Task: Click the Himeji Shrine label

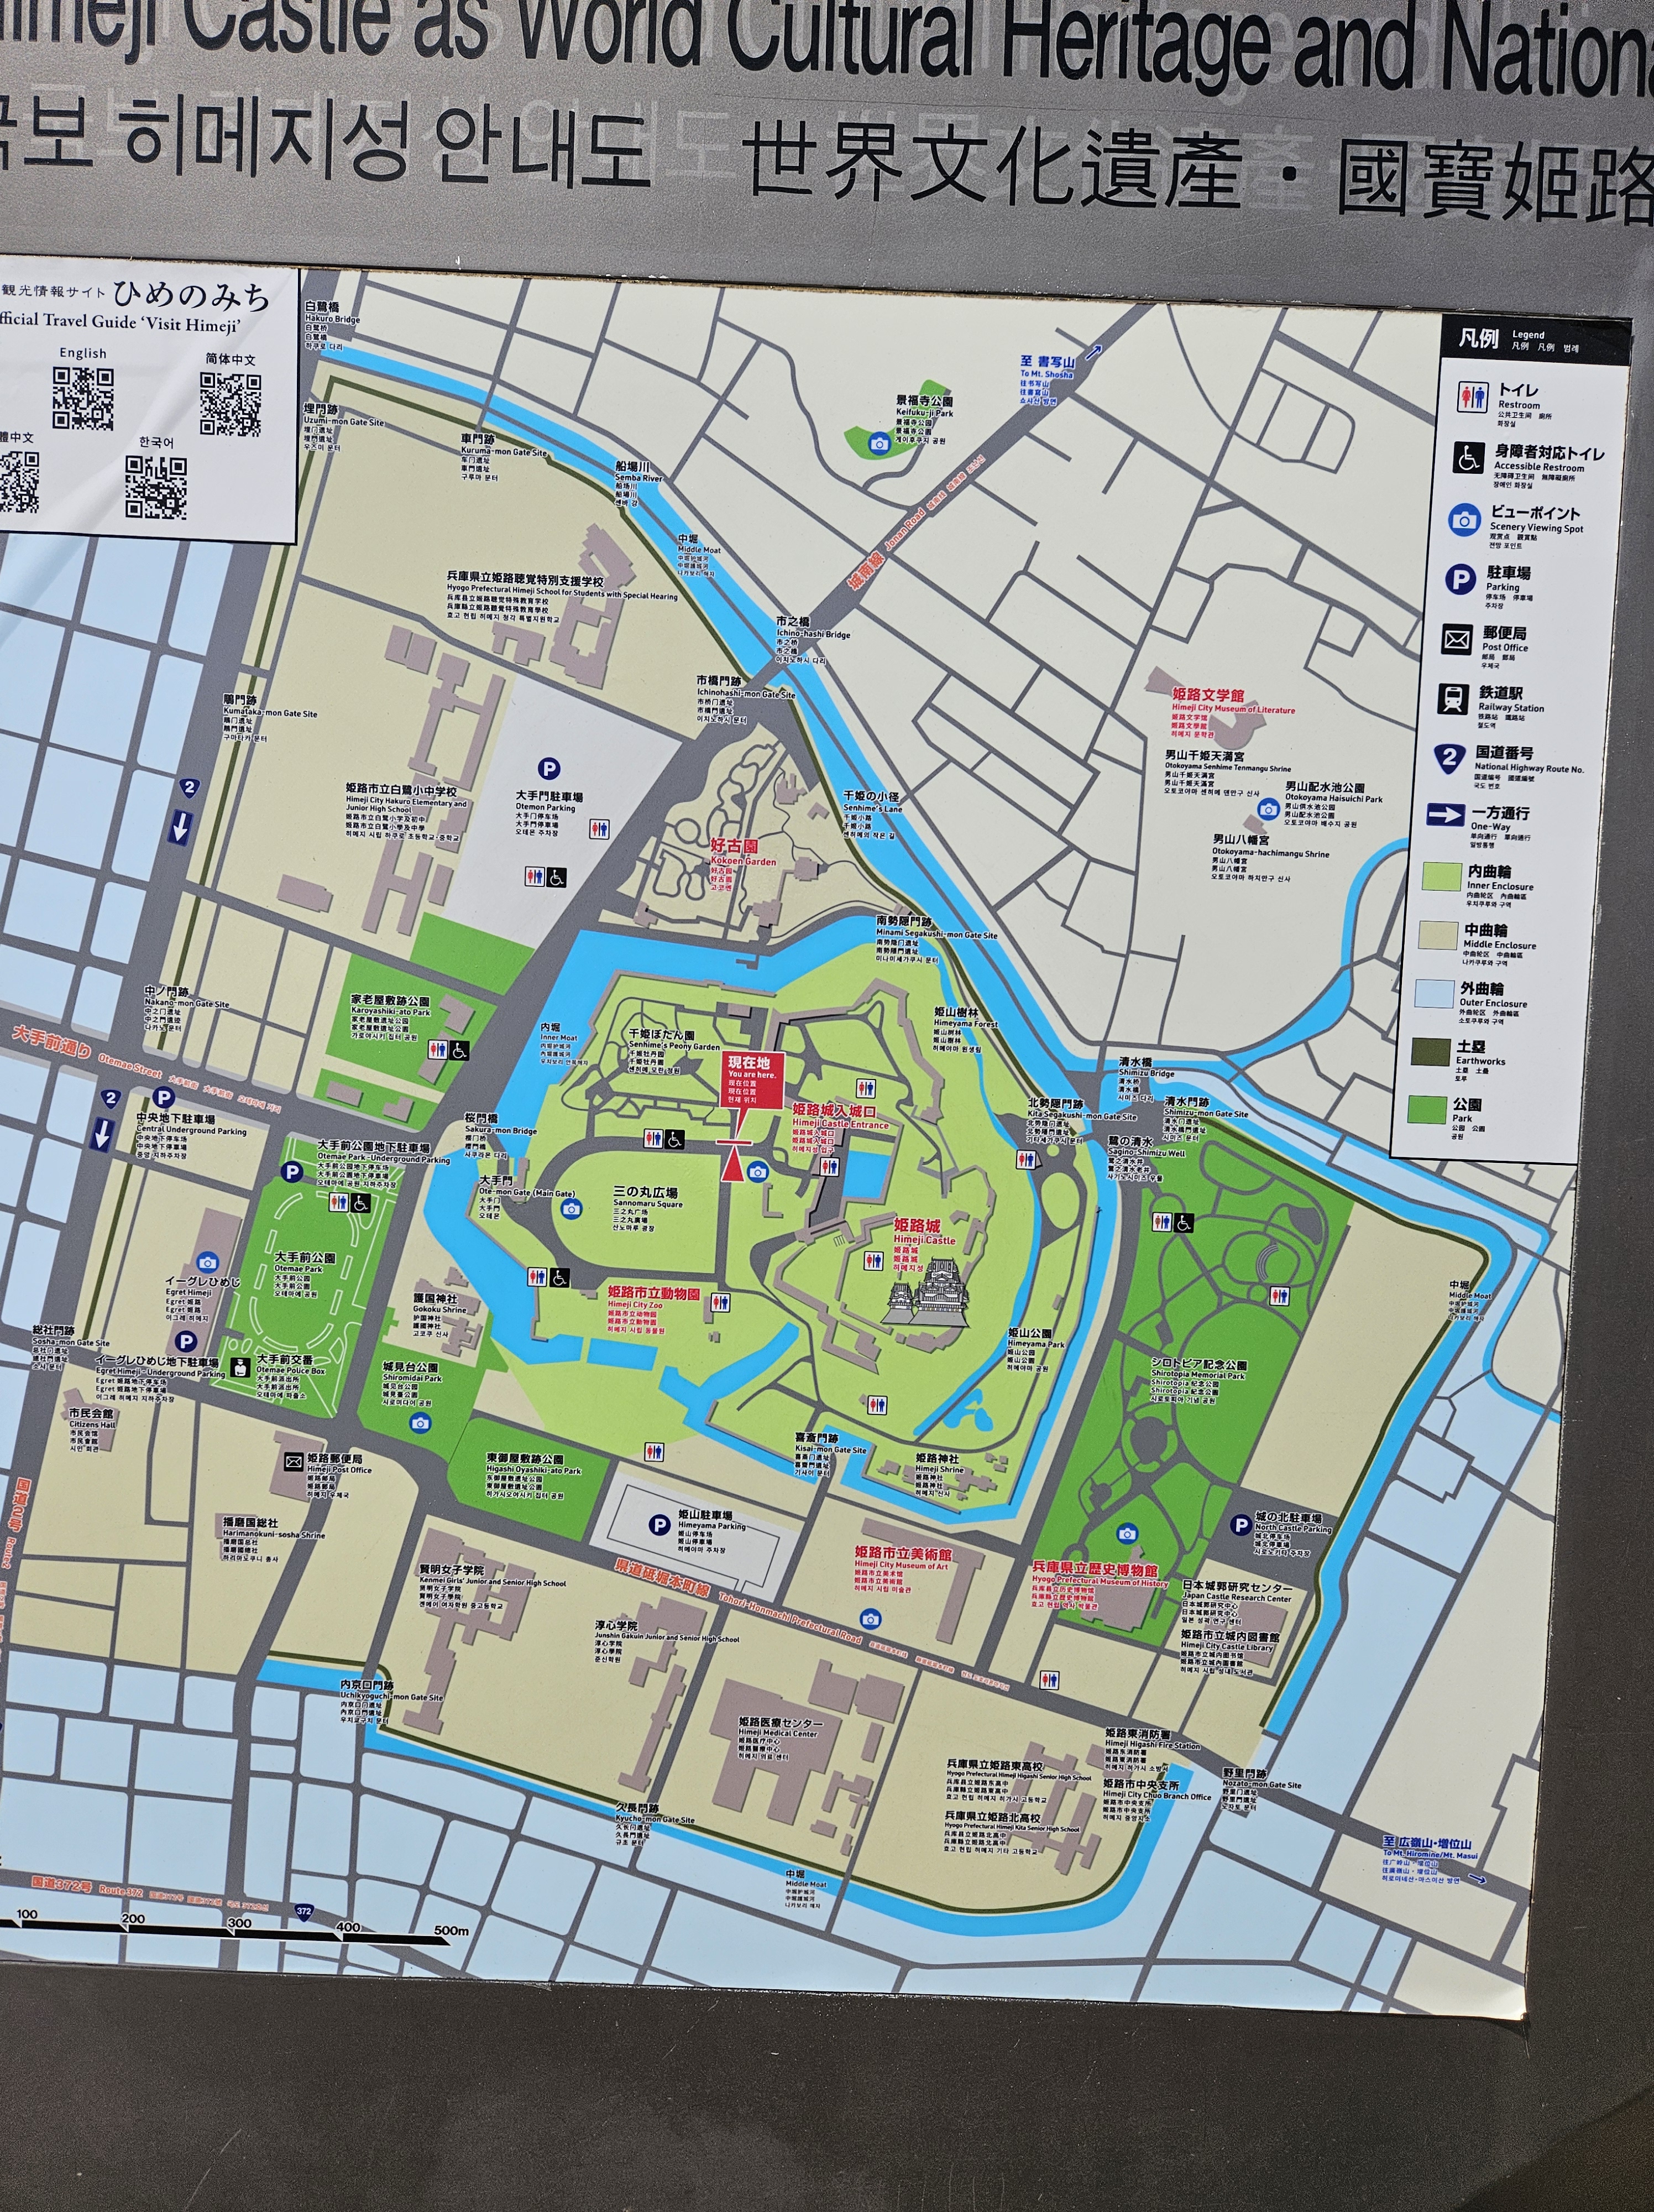Action: pyautogui.click(x=939, y=1469)
